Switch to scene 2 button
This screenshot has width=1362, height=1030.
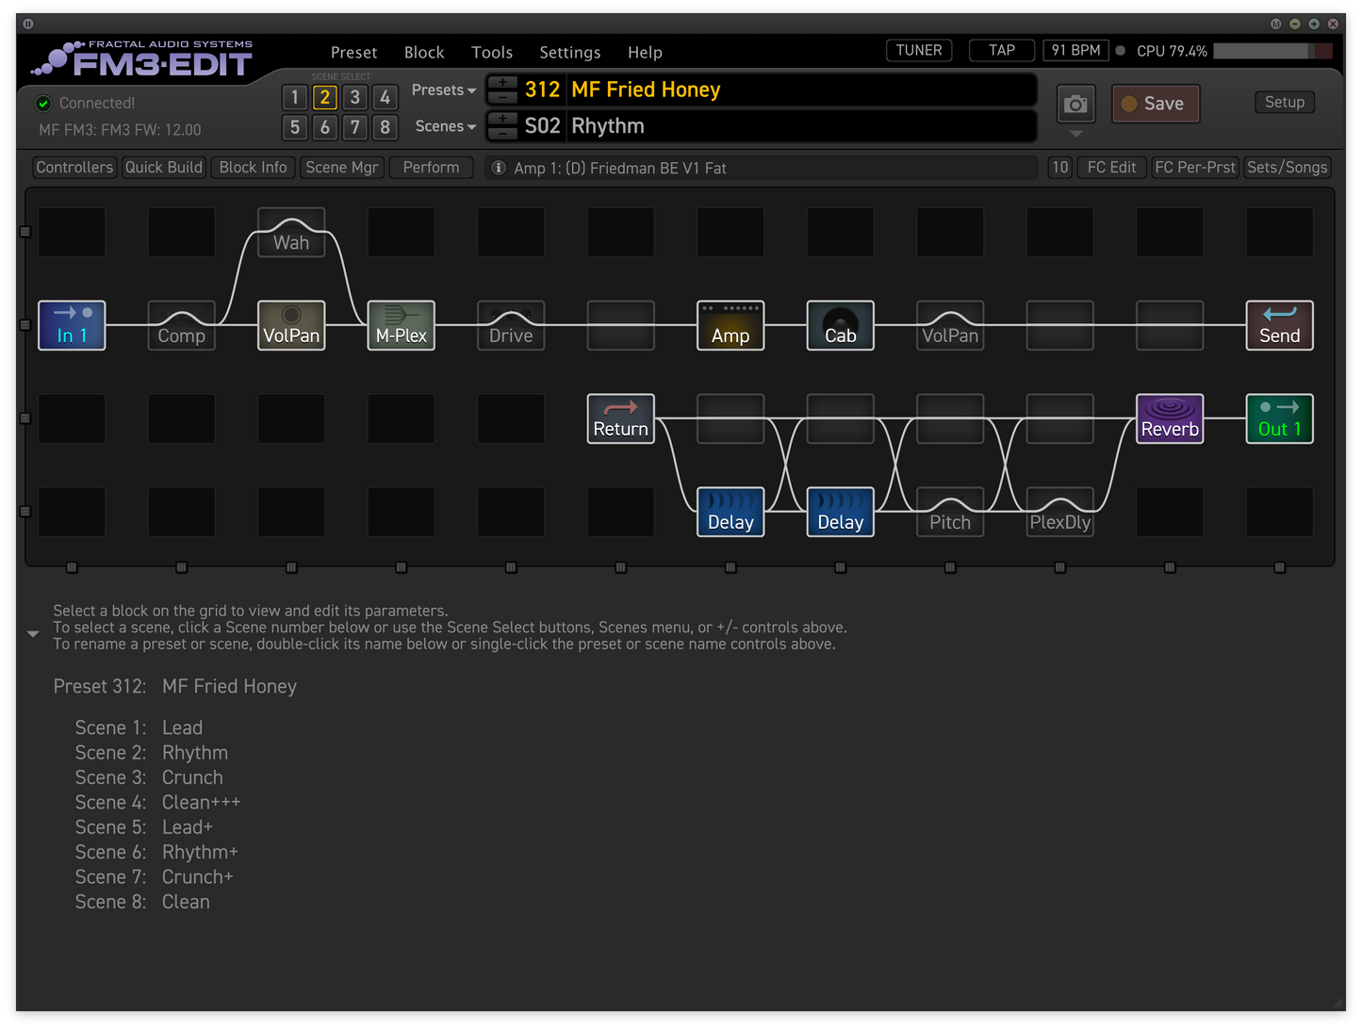325,97
